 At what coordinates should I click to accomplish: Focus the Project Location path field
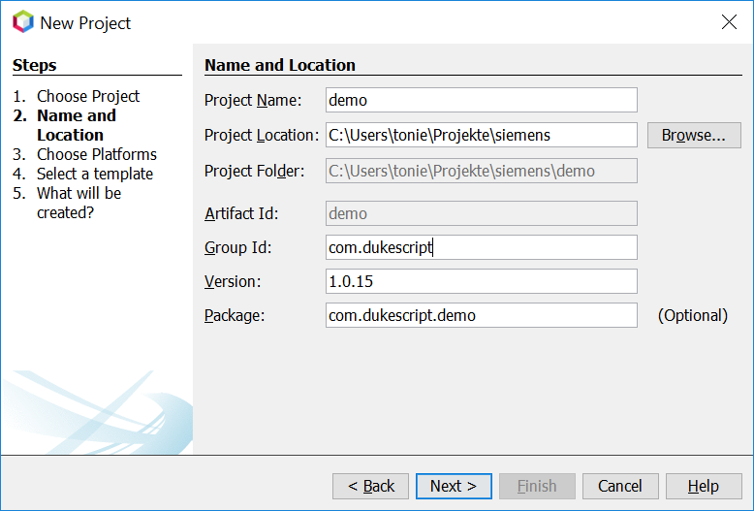[x=482, y=135]
